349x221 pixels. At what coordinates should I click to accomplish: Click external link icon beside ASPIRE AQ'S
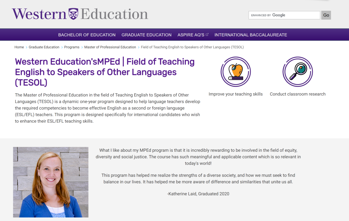207,35
